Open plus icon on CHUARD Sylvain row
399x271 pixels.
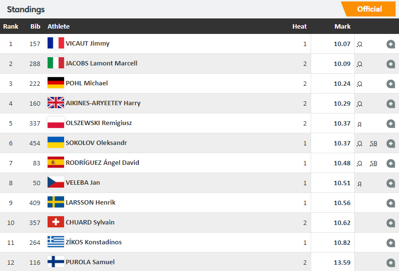coord(391,223)
